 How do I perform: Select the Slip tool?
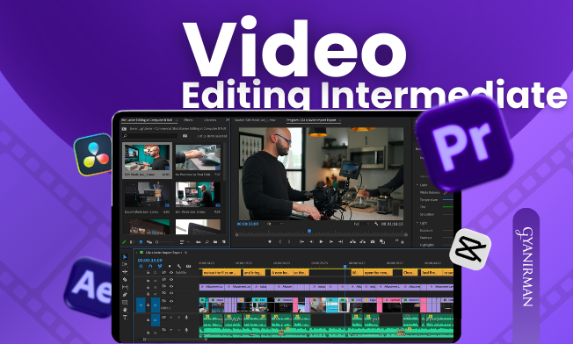(125, 287)
